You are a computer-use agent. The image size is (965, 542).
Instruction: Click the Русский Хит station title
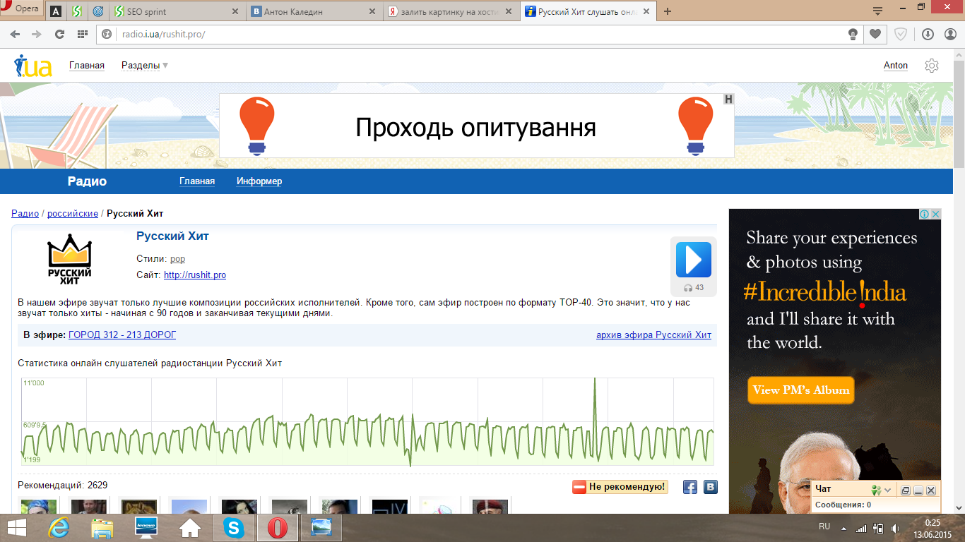172,236
